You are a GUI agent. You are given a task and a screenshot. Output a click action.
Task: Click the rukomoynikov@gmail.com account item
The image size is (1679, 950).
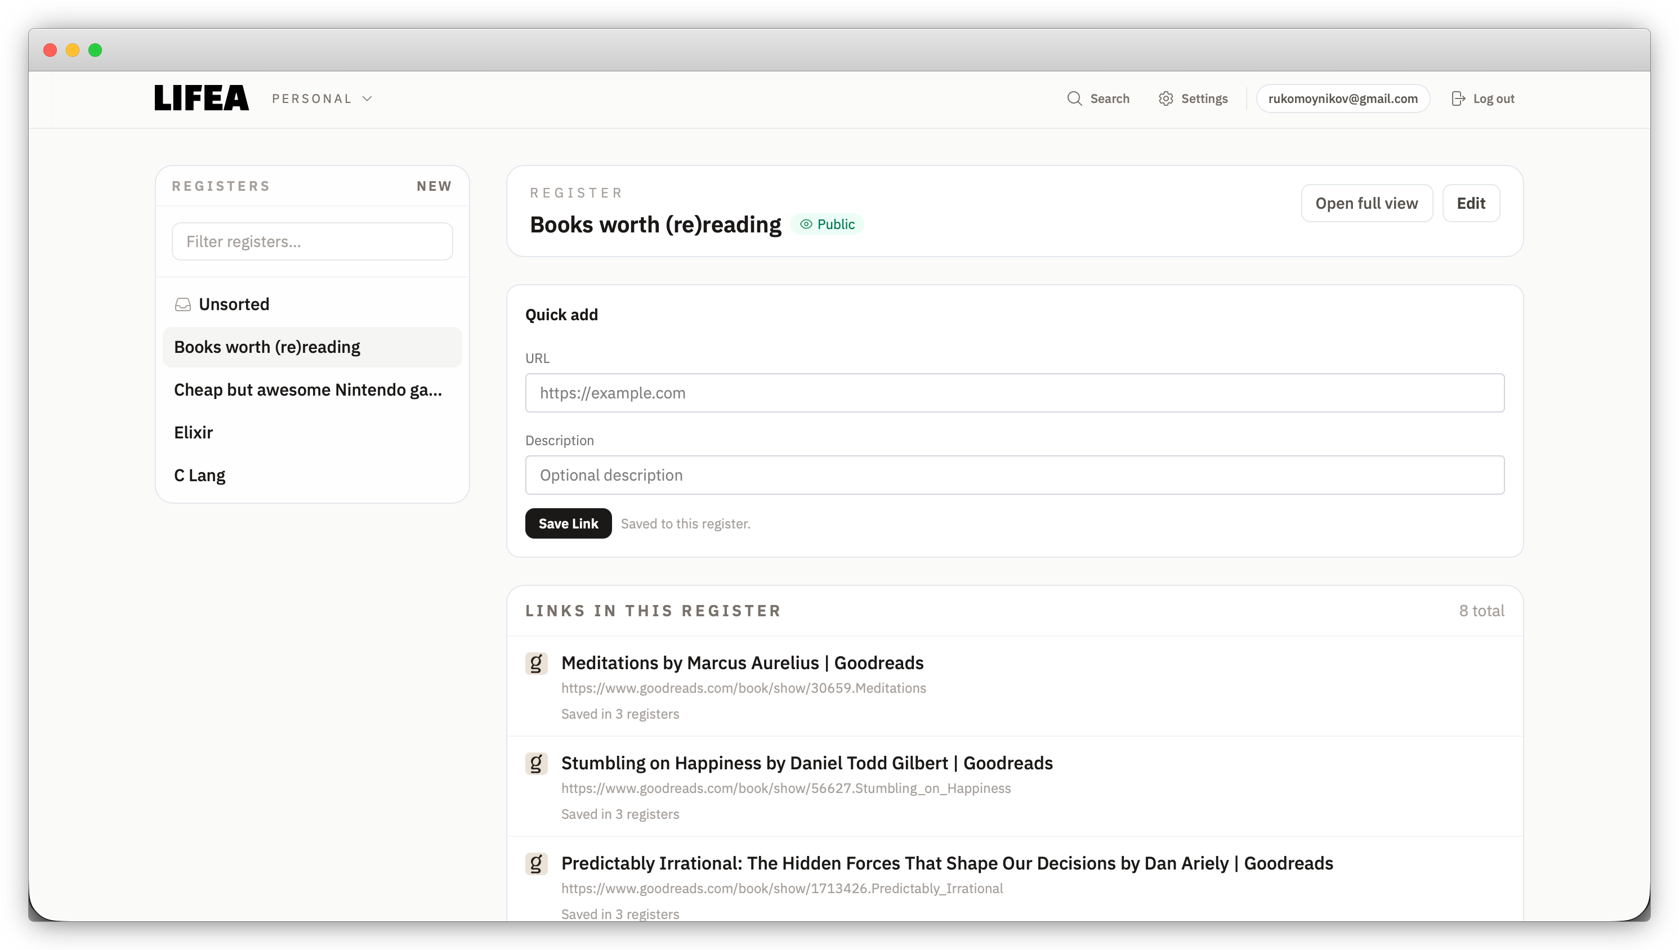[x=1342, y=98]
